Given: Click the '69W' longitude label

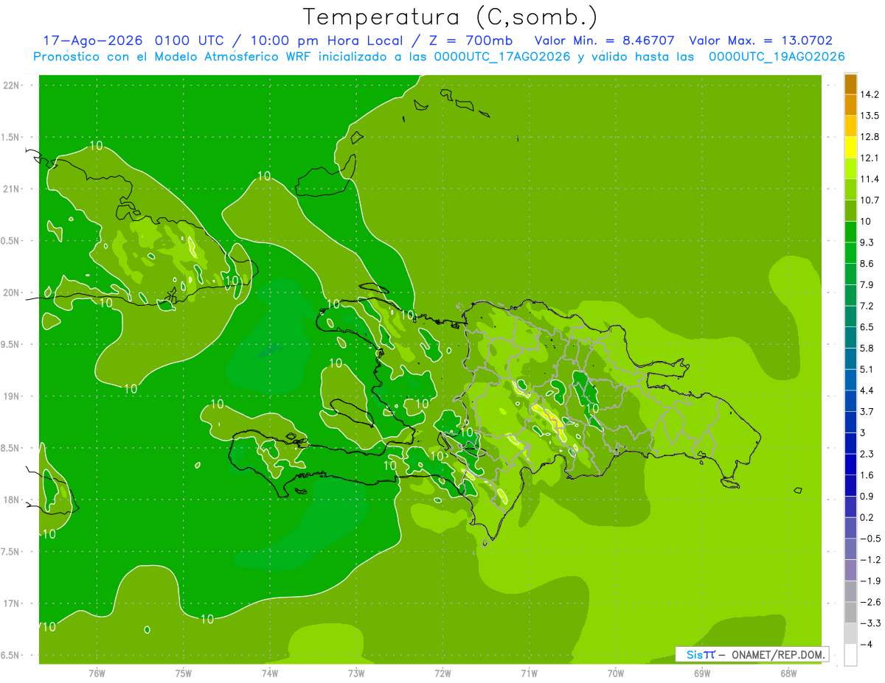Looking at the screenshot, I should pos(702,673).
